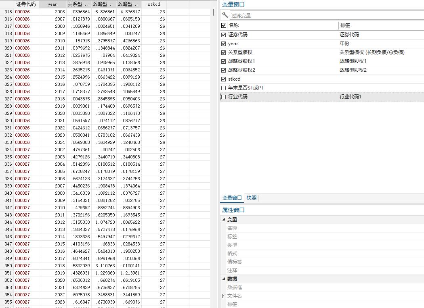Uncheck the stkcd variable checkbox
The image size is (424, 308).
point(224,79)
